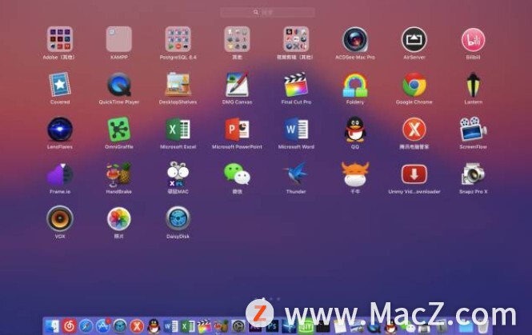Click the Launchpad search field
The width and height of the screenshot is (532, 335).
tap(267, 13)
